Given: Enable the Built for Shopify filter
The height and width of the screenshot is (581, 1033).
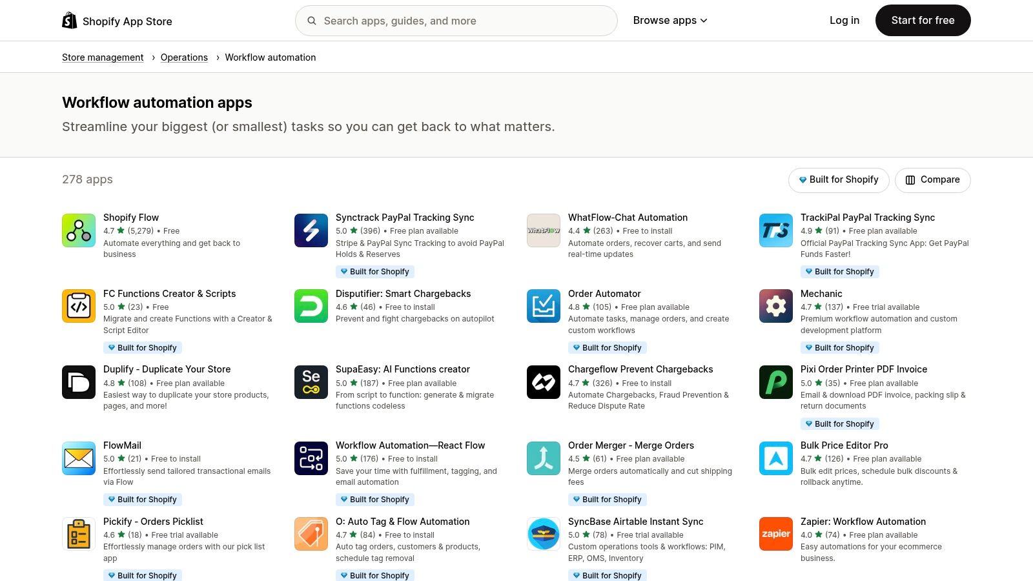Looking at the screenshot, I should point(838,179).
